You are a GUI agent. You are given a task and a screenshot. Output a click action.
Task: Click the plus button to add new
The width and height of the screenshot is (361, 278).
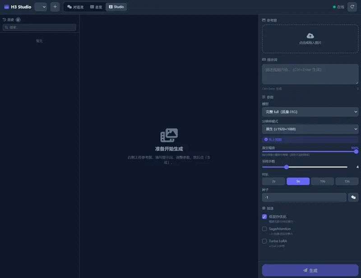pos(55,7)
